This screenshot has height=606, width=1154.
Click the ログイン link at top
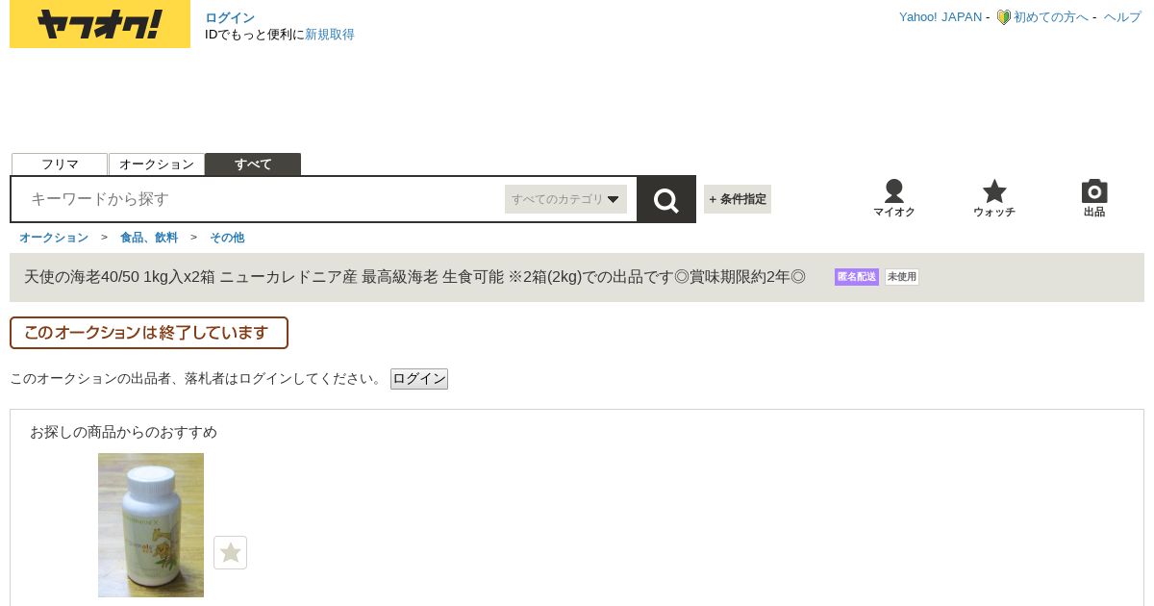230,18
